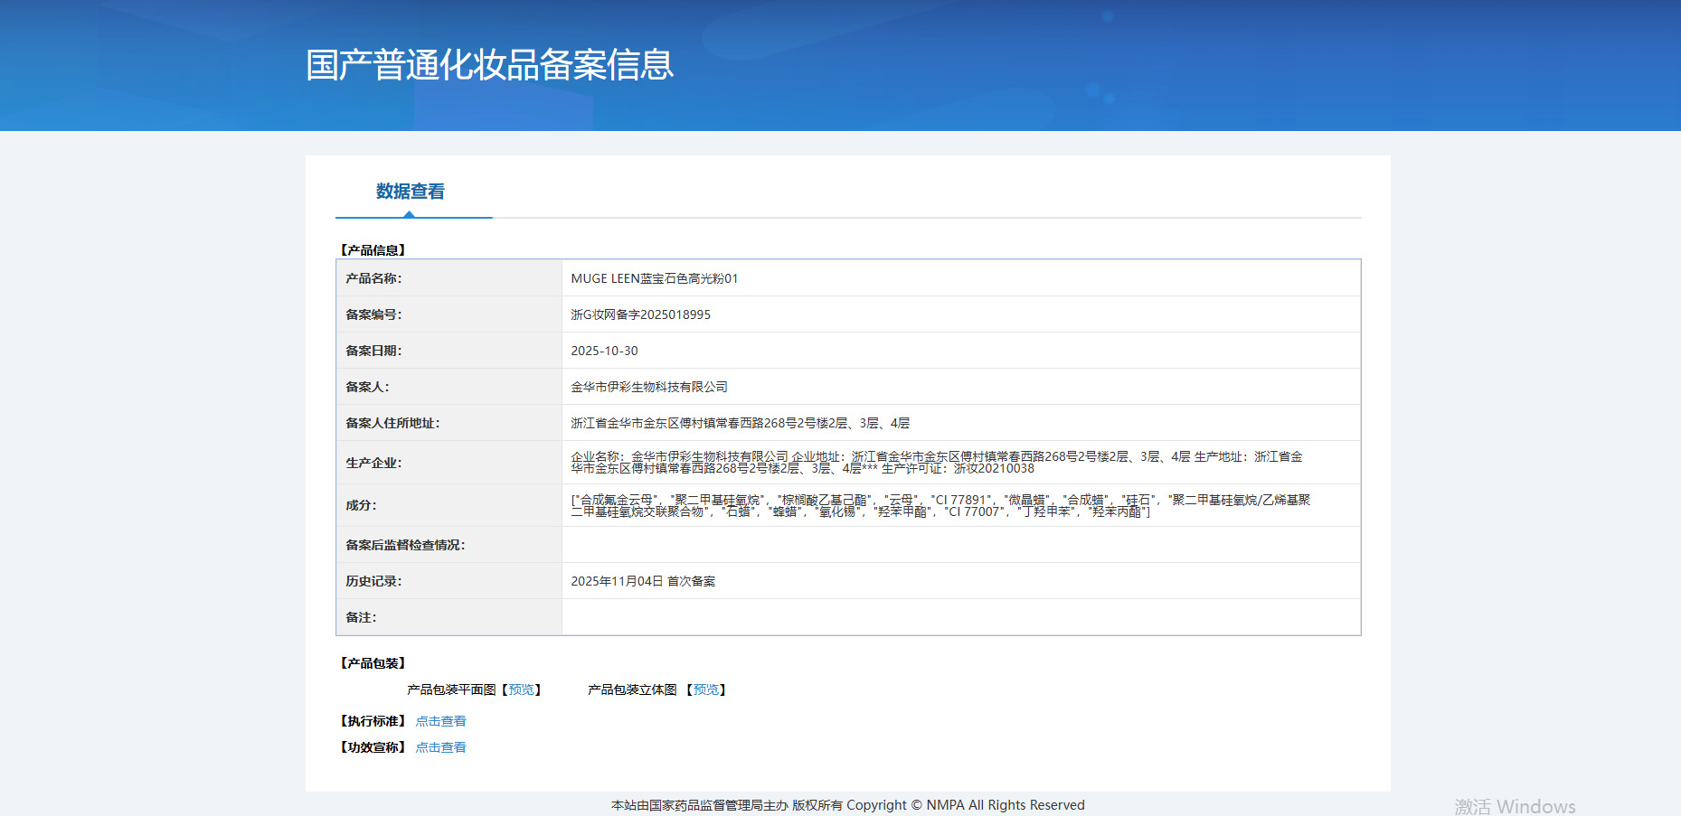The image size is (1681, 816).
Task: Click the 历史记录 row label
Action: [373, 581]
